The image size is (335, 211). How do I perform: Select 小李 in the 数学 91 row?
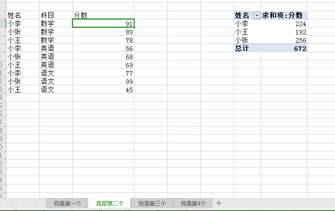(x=23, y=23)
